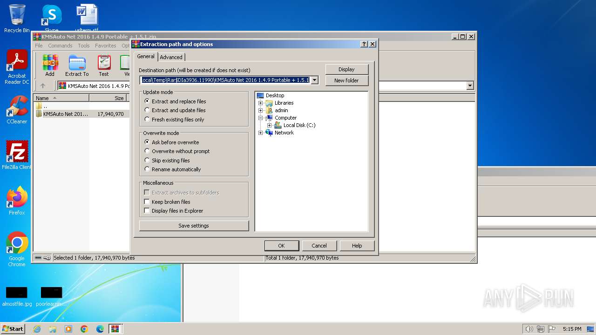Open Internet Explorer from taskbar

[x=37, y=329]
